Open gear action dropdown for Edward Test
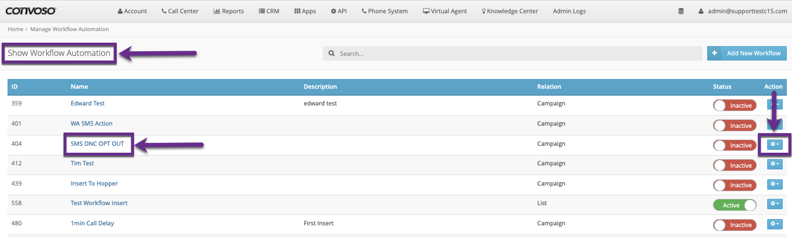The image size is (792, 238). [775, 104]
